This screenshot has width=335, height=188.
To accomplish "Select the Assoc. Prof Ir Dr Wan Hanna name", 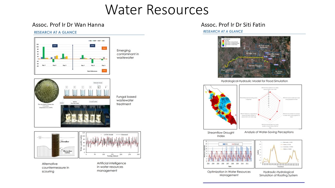I will pos(68,25).
